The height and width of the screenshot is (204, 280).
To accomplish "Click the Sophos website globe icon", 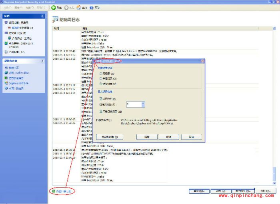I will pos(6,73).
